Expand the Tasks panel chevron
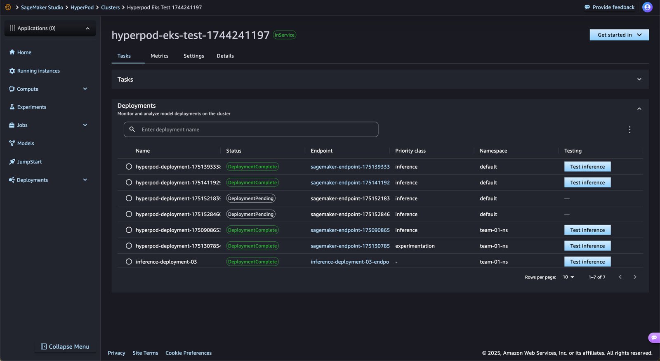Image resolution: width=660 pixels, height=361 pixels. [x=639, y=79]
